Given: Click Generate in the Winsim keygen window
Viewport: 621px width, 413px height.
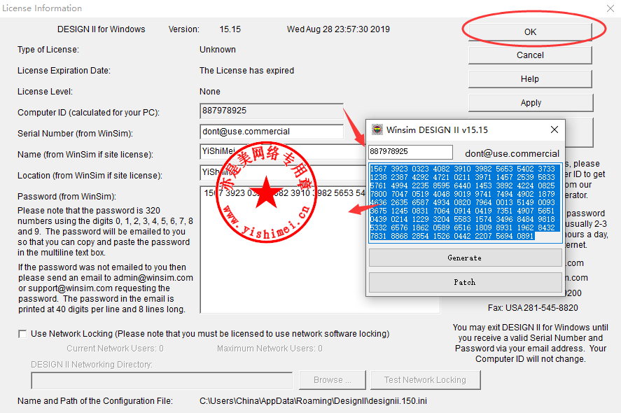Looking at the screenshot, I should tap(465, 258).
